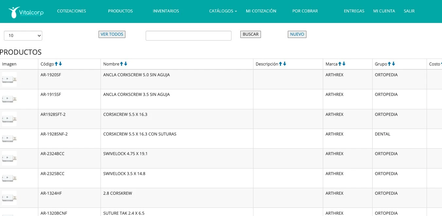442x216 pixels.
Task: Sort Nombre column descending with down arrow
Action: 126,64
